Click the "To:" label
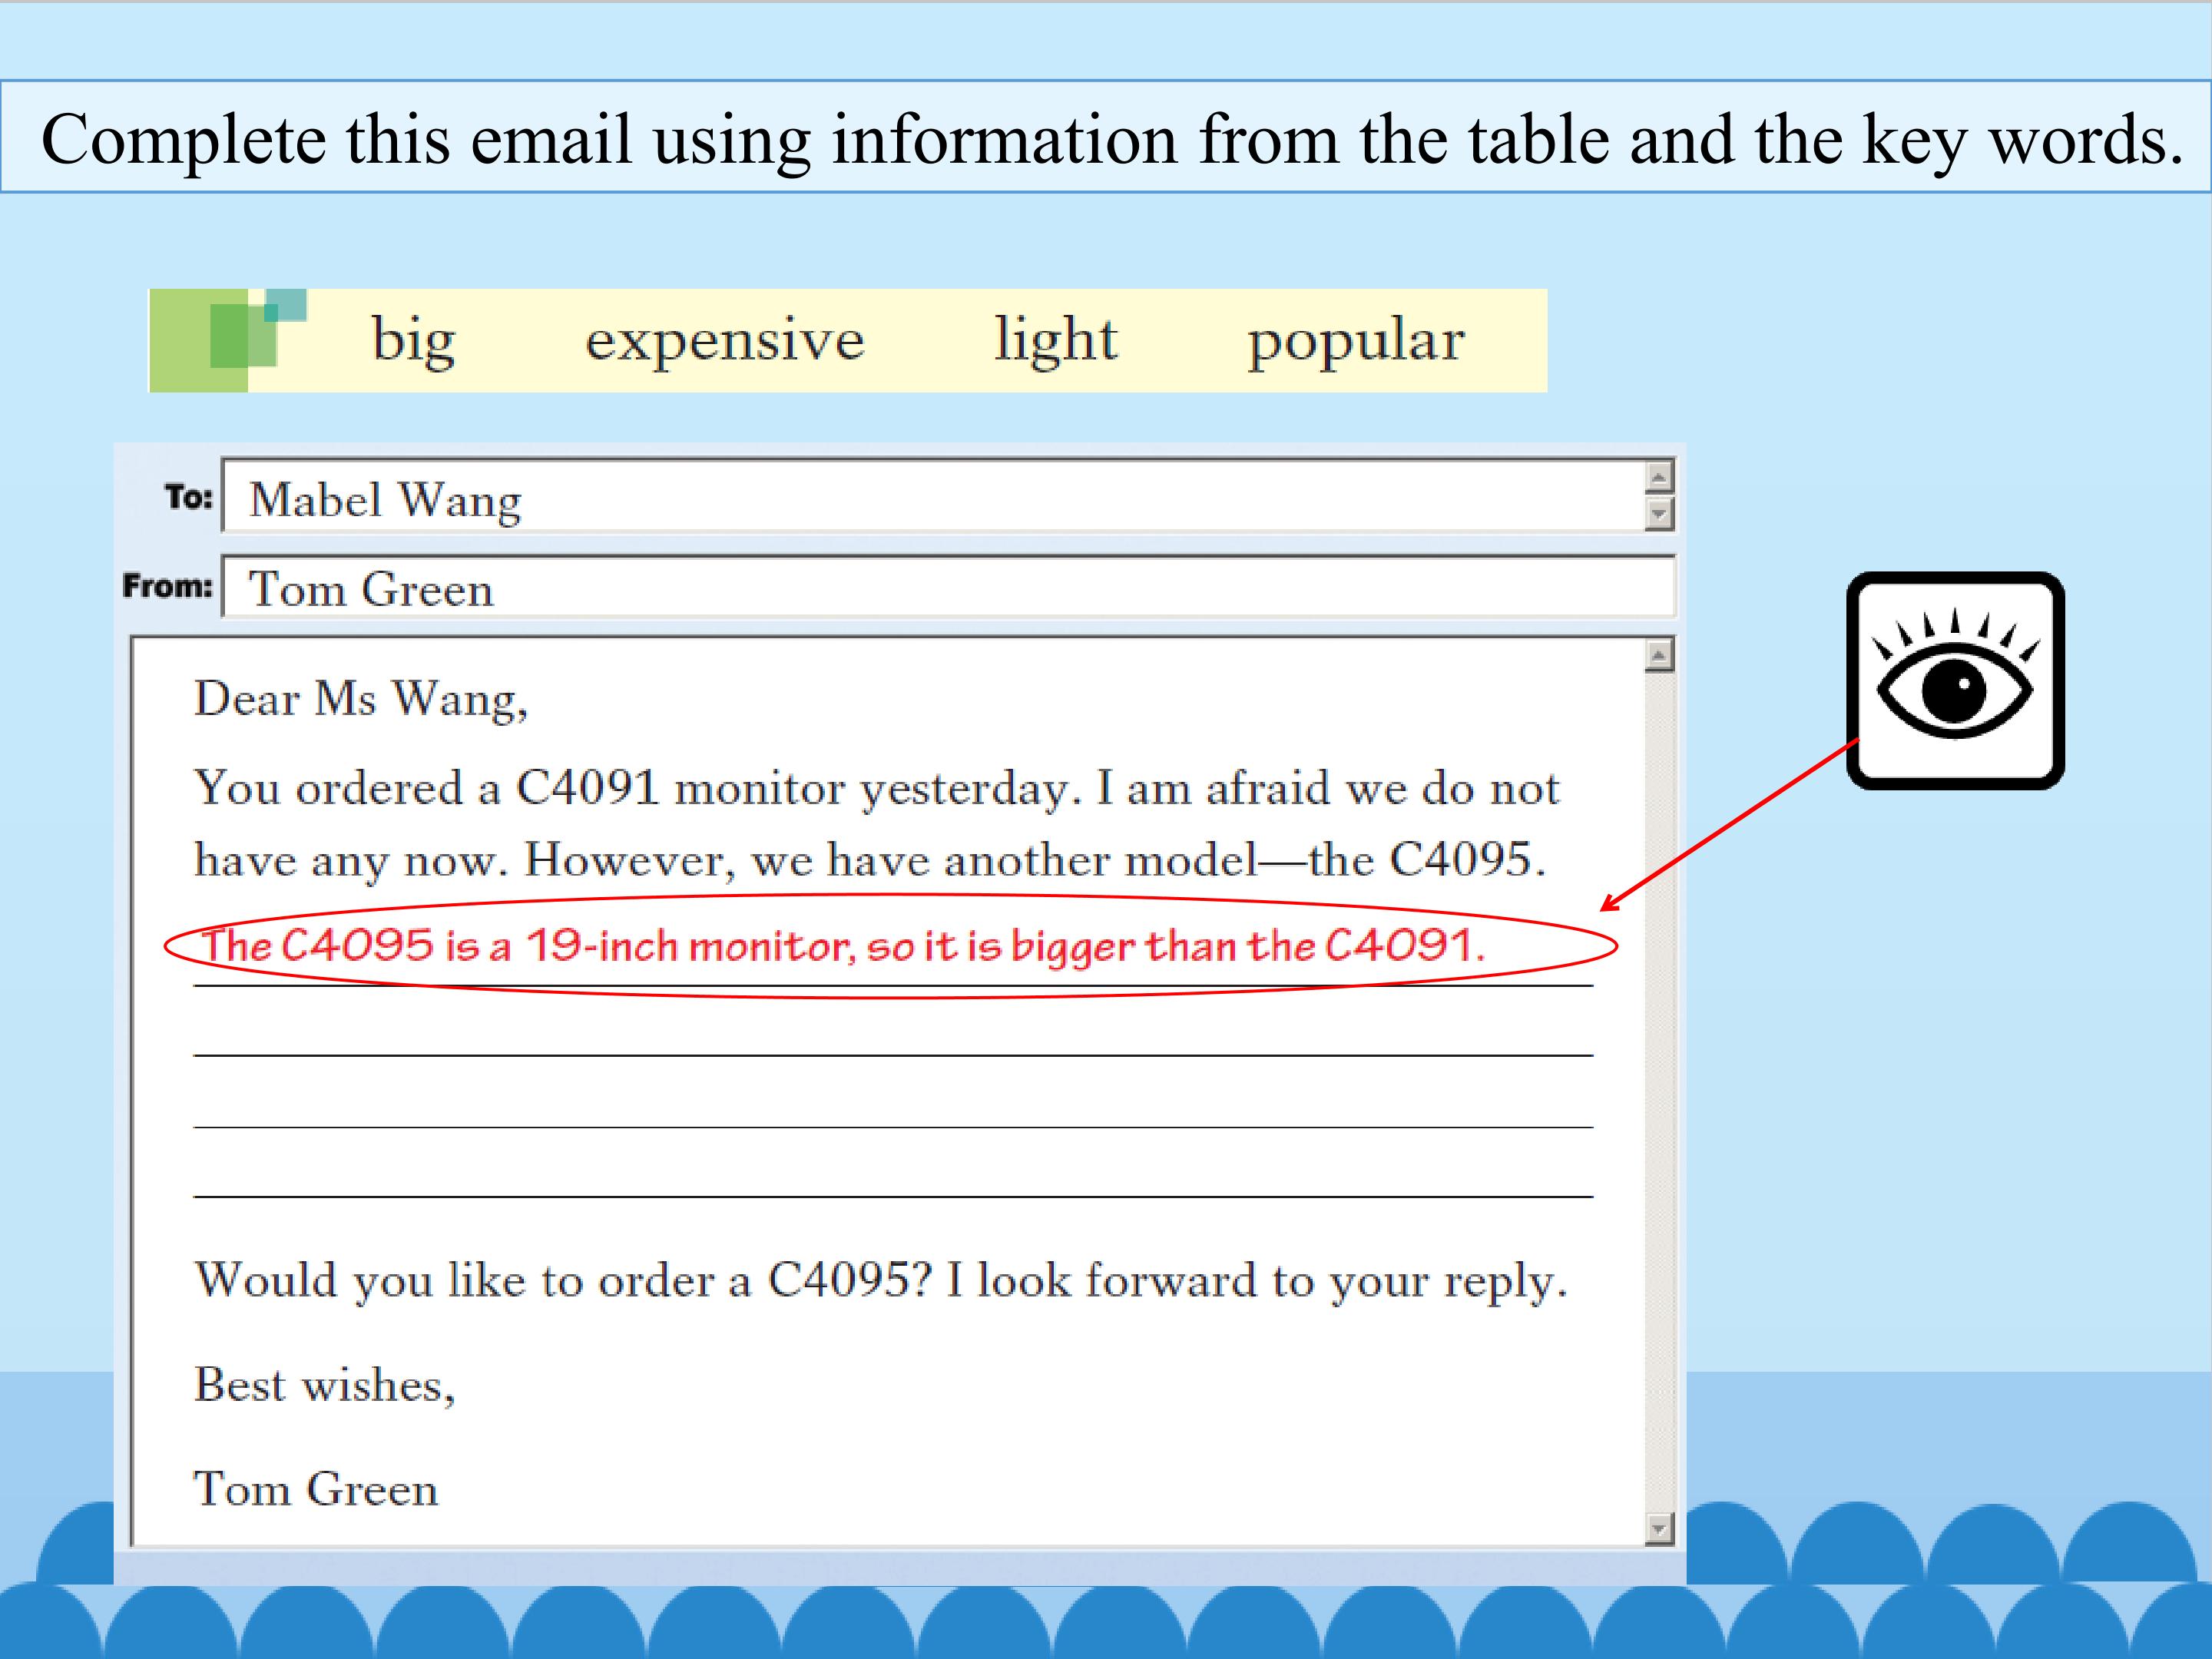The image size is (2212, 1659). tap(189, 496)
